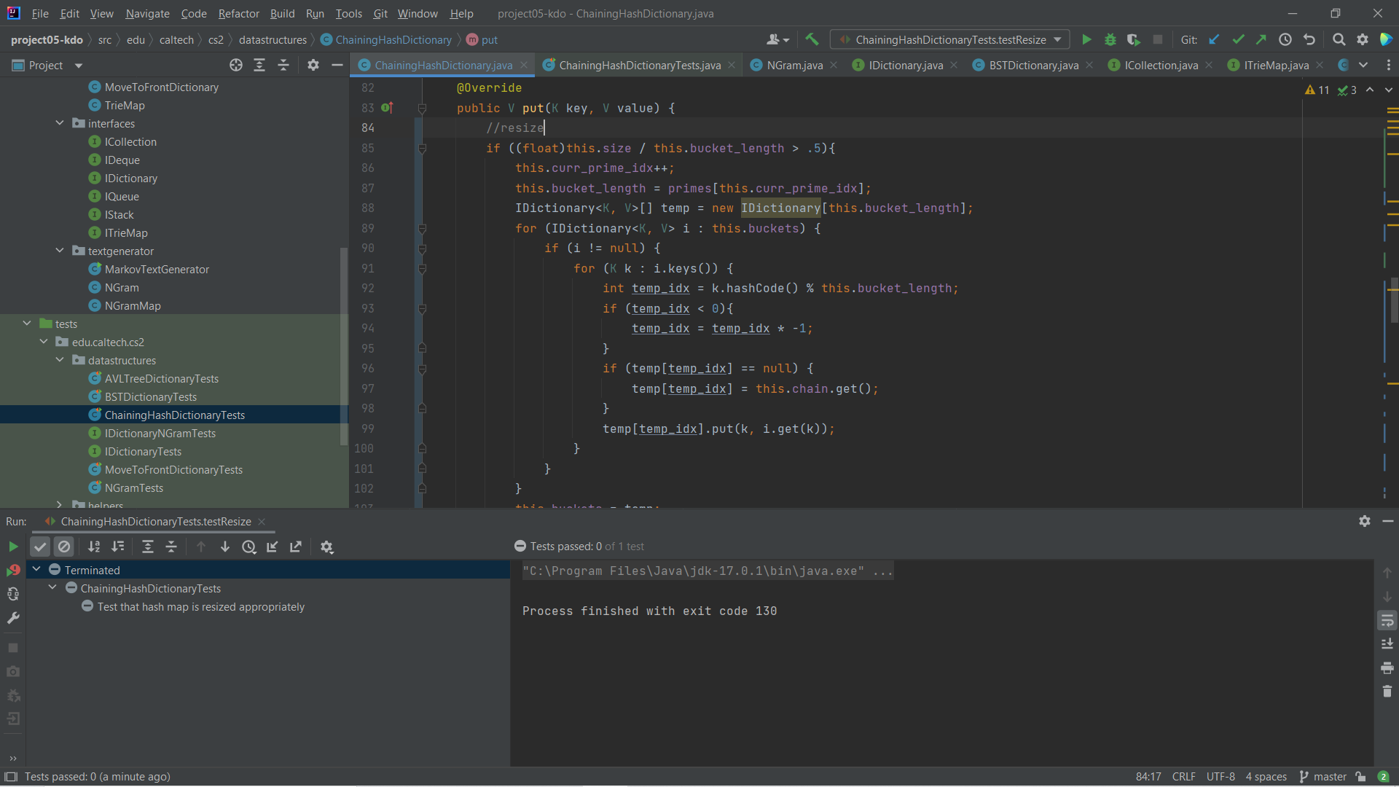Open the Refactor menu

coord(238,13)
